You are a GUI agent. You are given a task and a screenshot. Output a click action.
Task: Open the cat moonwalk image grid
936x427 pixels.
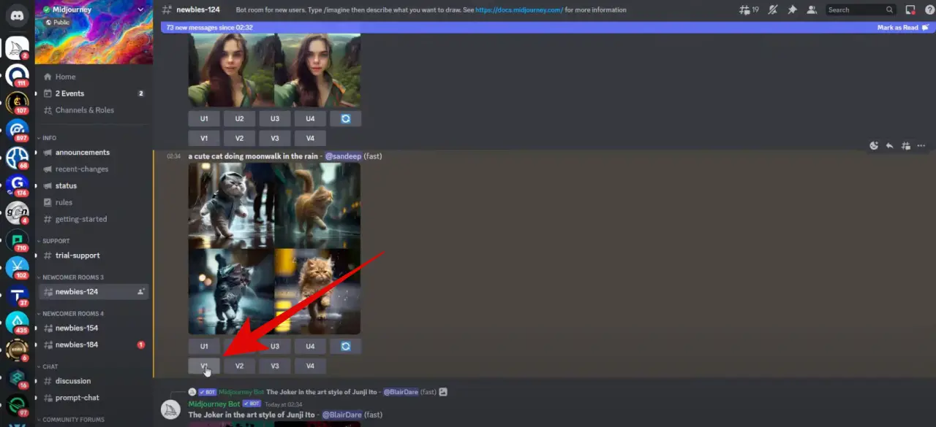274,248
